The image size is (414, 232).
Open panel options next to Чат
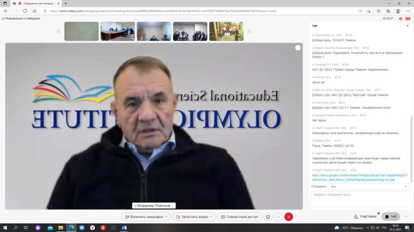406,216
